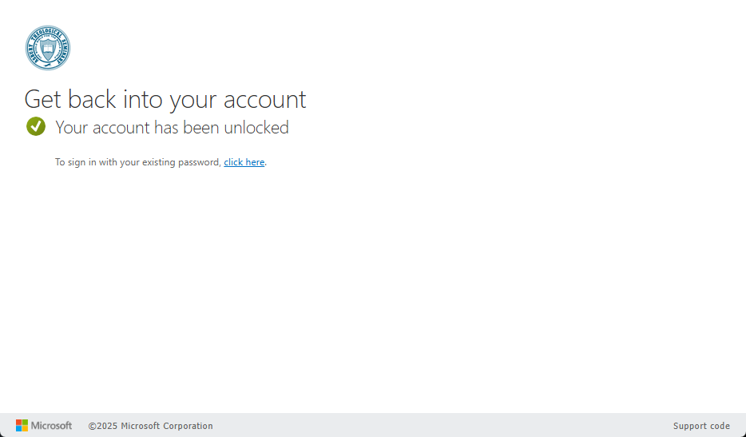Click the blue square of Microsoft logo

(18, 429)
